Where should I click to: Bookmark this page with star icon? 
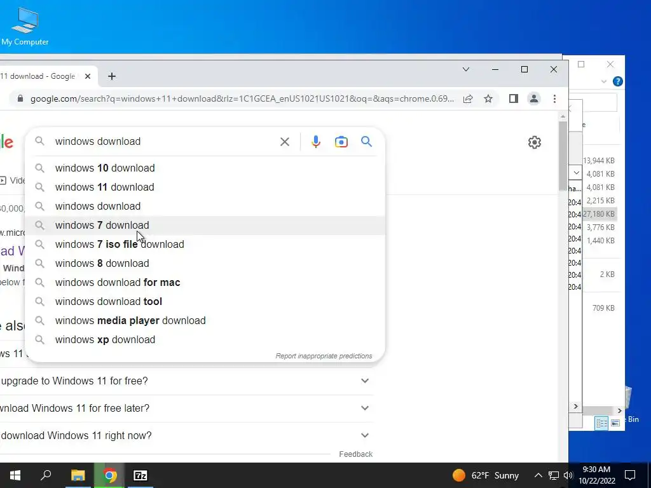click(x=488, y=98)
